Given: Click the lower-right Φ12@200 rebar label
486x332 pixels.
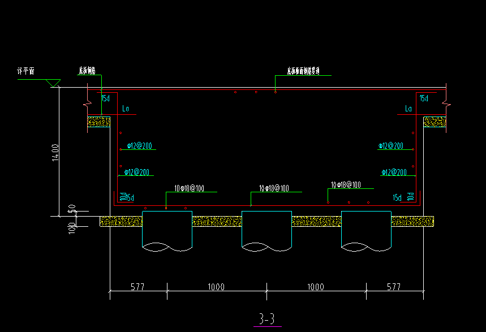Looking at the screenshot, I should click(394, 172).
